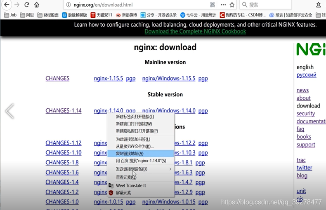The height and width of the screenshot is (210, 326).
Task: Open the site info icon in address bar
Action: (x=69, y=5)
